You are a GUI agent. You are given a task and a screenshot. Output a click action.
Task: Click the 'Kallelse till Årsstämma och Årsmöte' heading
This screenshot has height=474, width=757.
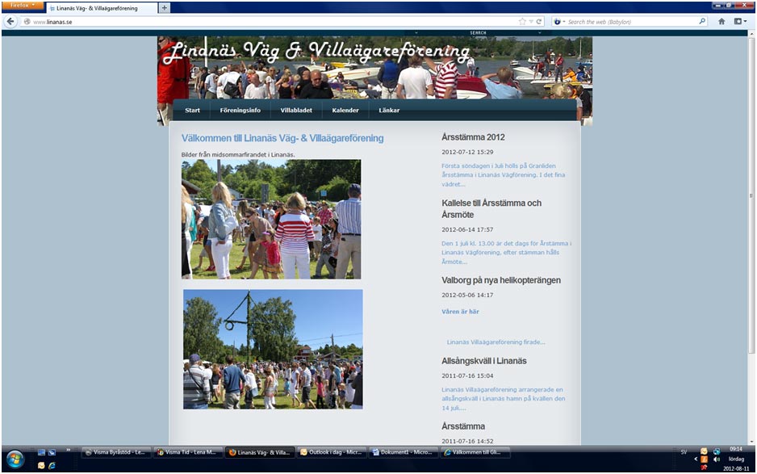coord(491,208)
